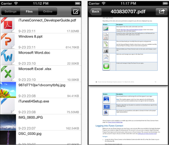The image size is (169, 145).
Task: Select Microsoft Excel .xlsx file name
Action: click(x=35, y=69)
